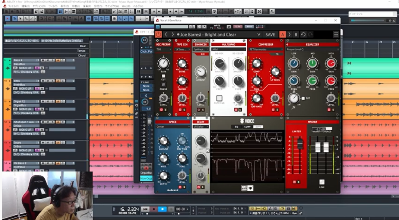This screenshot has height=220, width=399.
Task: Disable the Tape Sim module
Action: (x=180, y=110)
